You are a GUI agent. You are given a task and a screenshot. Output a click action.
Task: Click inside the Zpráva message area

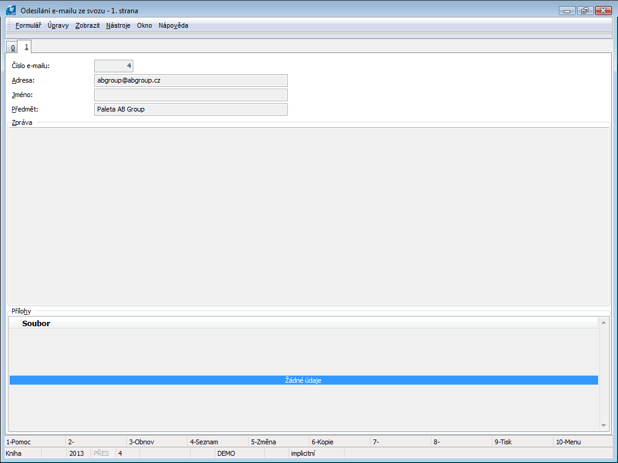(309, 216)
